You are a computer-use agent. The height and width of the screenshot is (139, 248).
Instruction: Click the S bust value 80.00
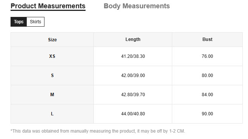tap(207, 76)
